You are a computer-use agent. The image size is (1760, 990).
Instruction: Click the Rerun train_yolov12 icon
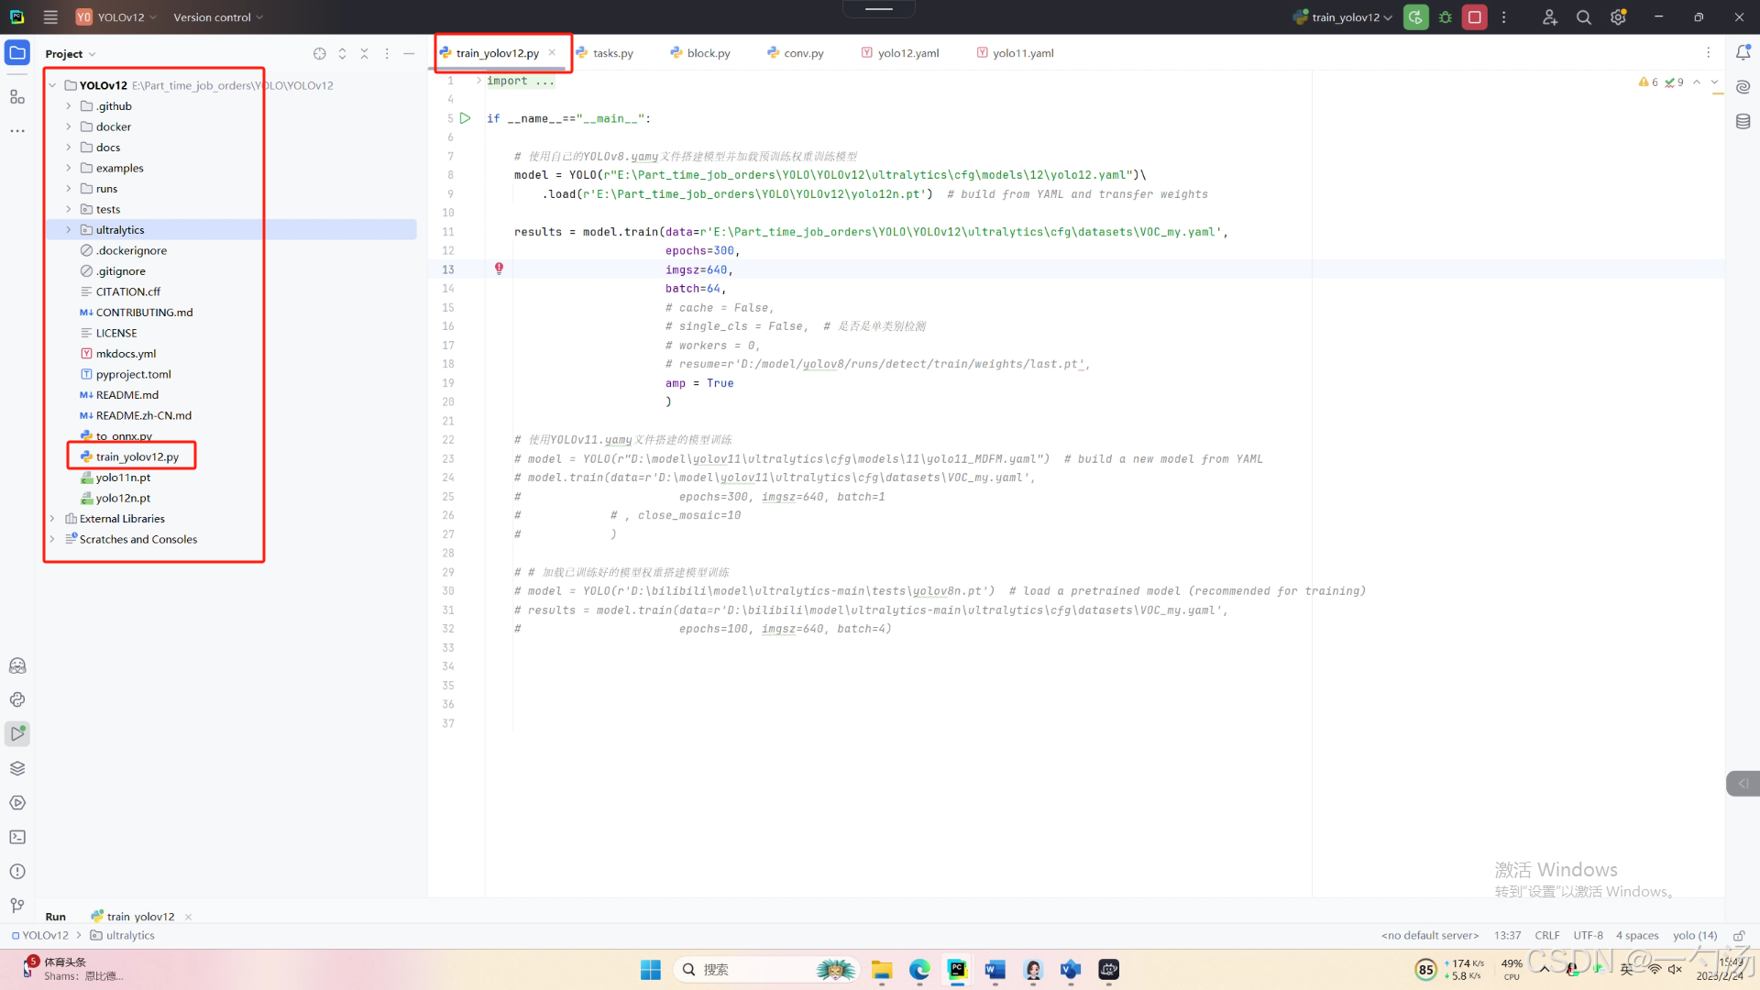click(x=1415, y=17)
